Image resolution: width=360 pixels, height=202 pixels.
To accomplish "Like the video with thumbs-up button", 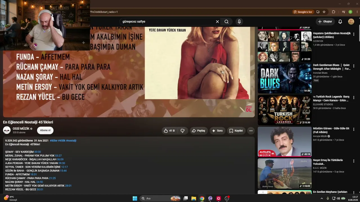I will click(170, 131).
